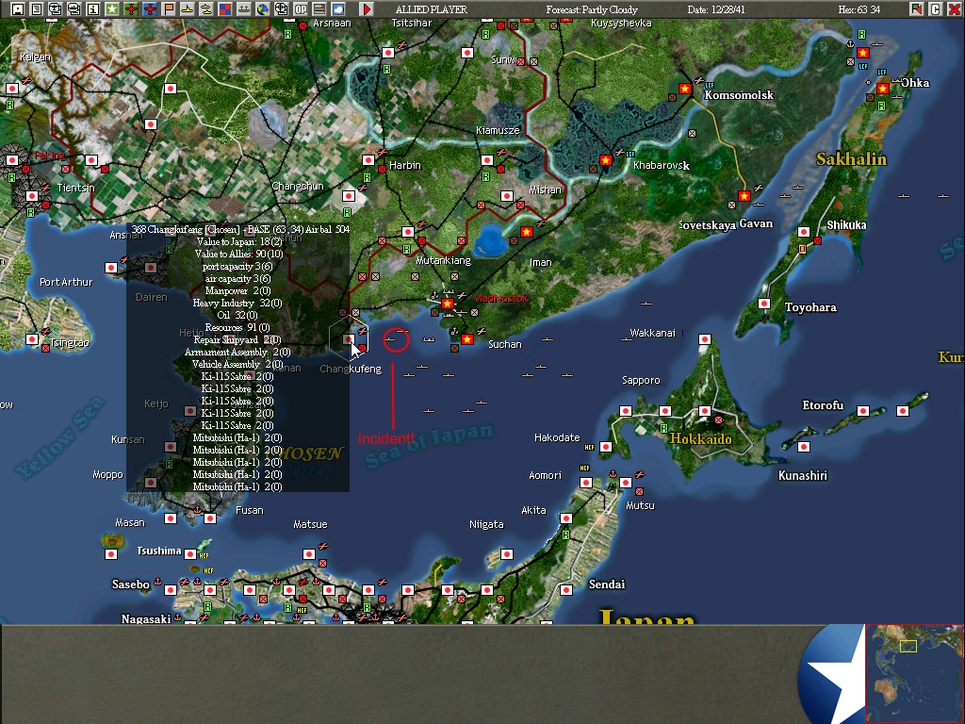Select the Tsushima Japanese flag base
The height and width of the screenshot is (724, 965).
coord(190,554)
